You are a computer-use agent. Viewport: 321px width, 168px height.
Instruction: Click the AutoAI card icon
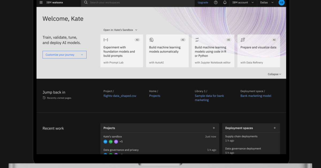tap(151, 40)
